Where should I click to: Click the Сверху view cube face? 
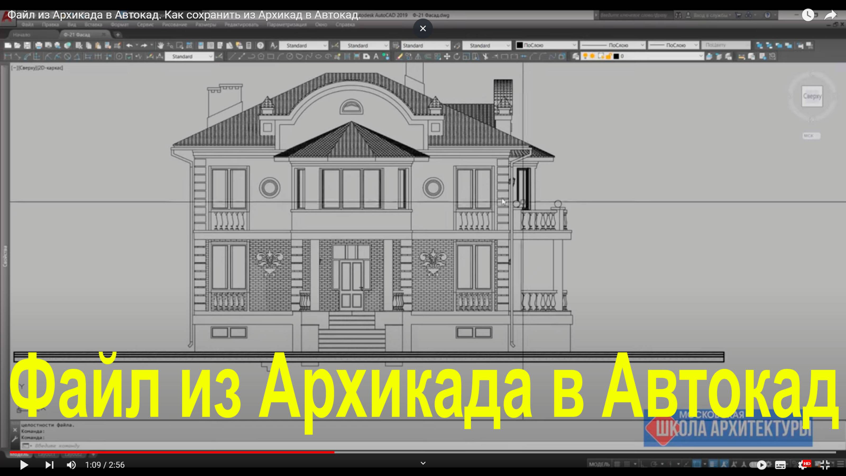pyautogui.click(x=812, y=96)
